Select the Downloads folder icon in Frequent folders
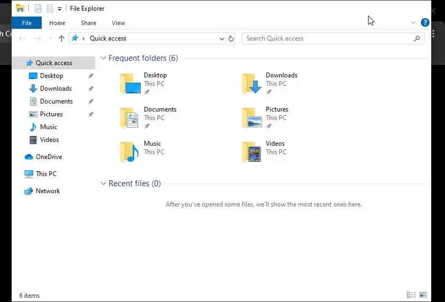 (x=252, y=83)
